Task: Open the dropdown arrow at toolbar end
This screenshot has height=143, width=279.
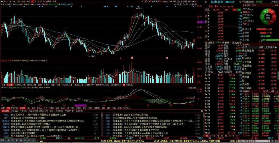Action: pyautogui.click(x=196, y=1)
